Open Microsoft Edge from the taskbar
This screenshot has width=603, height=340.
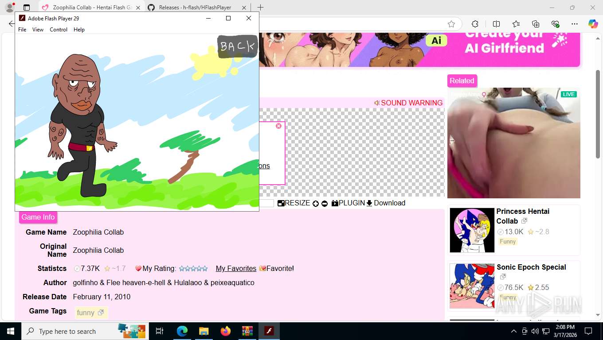(x=182, y=331)
